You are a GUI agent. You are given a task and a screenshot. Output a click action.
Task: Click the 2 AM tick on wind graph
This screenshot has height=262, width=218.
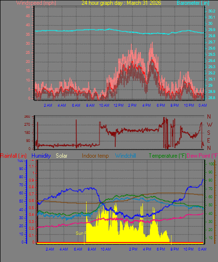[x=48, y=105]
